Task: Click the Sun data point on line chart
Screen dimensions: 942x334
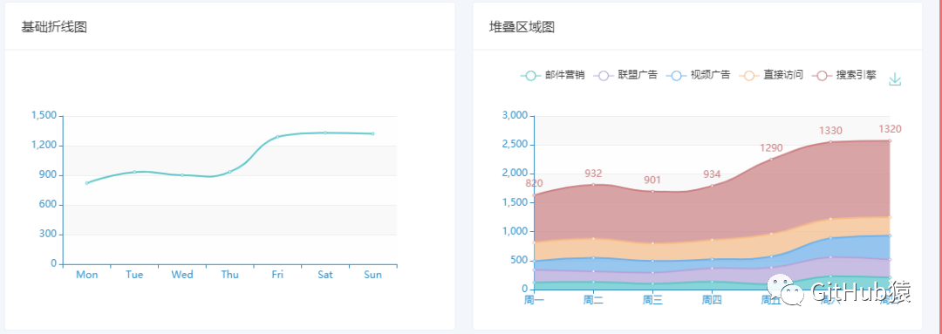Action: pyautogui.click(x=372, y=134)
